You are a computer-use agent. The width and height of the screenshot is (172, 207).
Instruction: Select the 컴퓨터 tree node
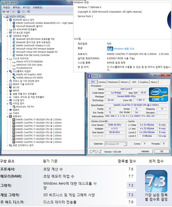[x=16, y=110]
